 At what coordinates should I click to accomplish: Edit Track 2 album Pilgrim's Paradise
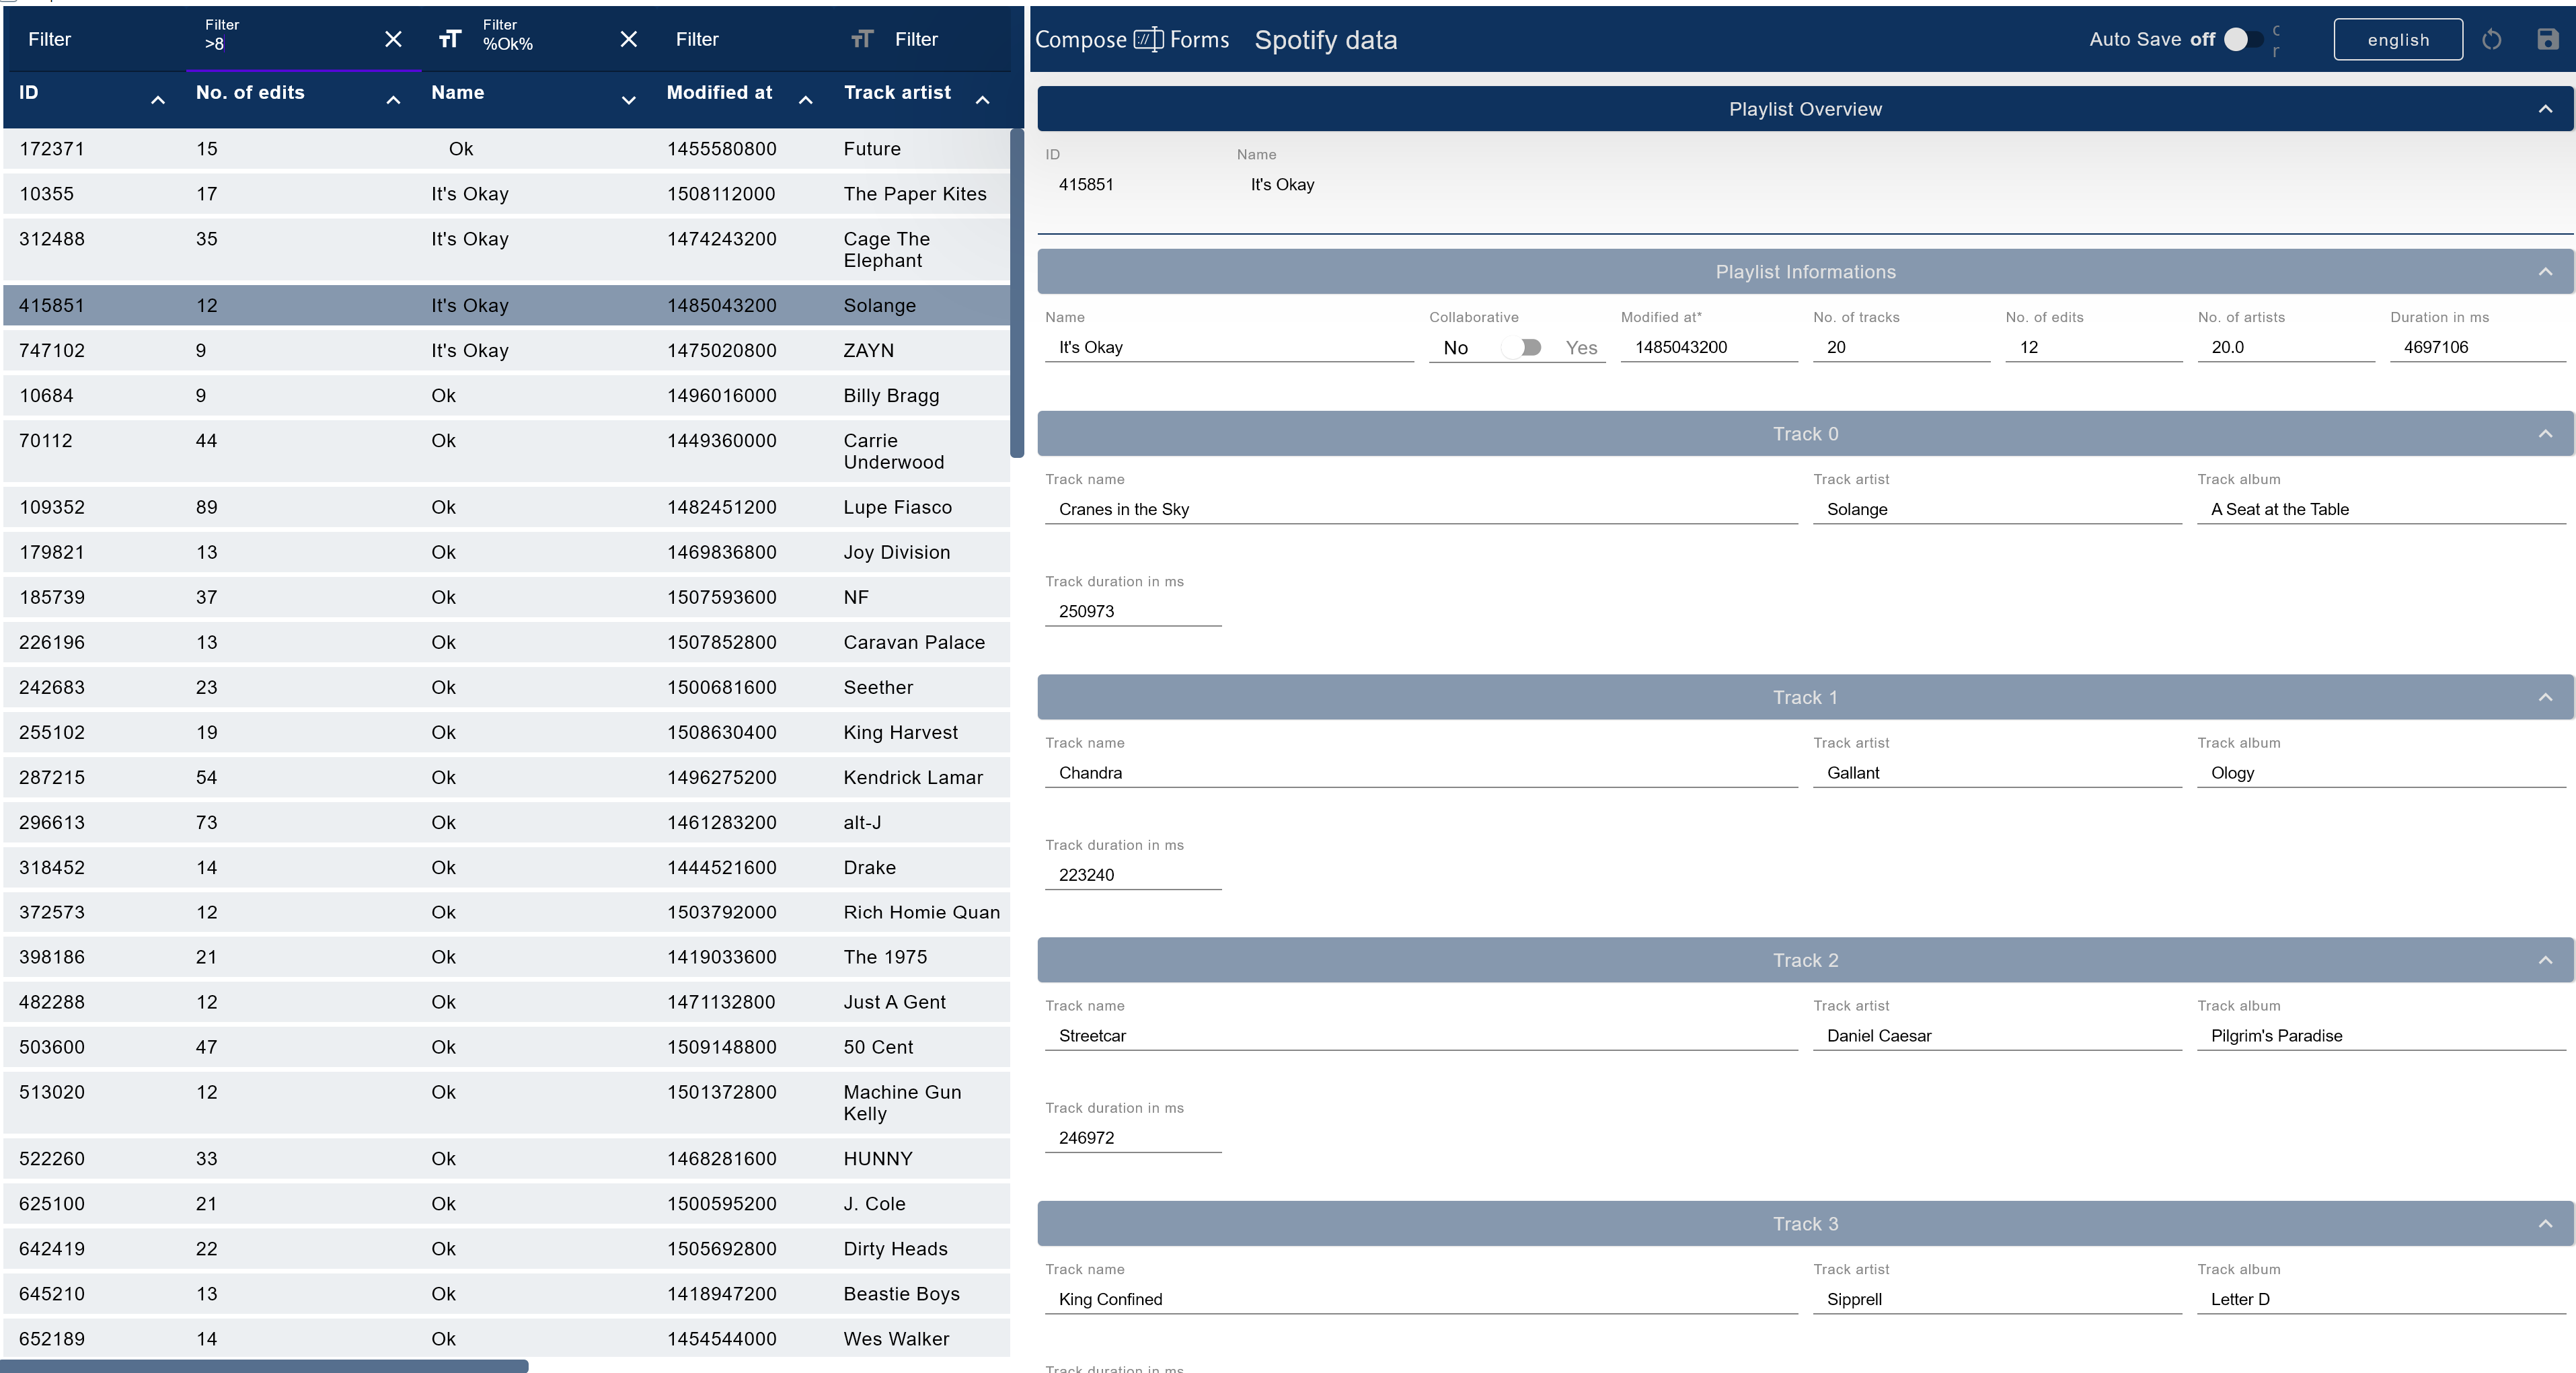click(2382, 1036)
